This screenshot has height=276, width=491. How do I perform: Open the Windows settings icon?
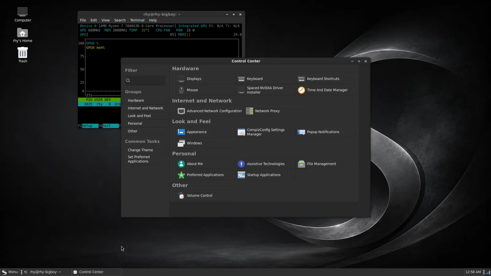[x=181, y=143]
